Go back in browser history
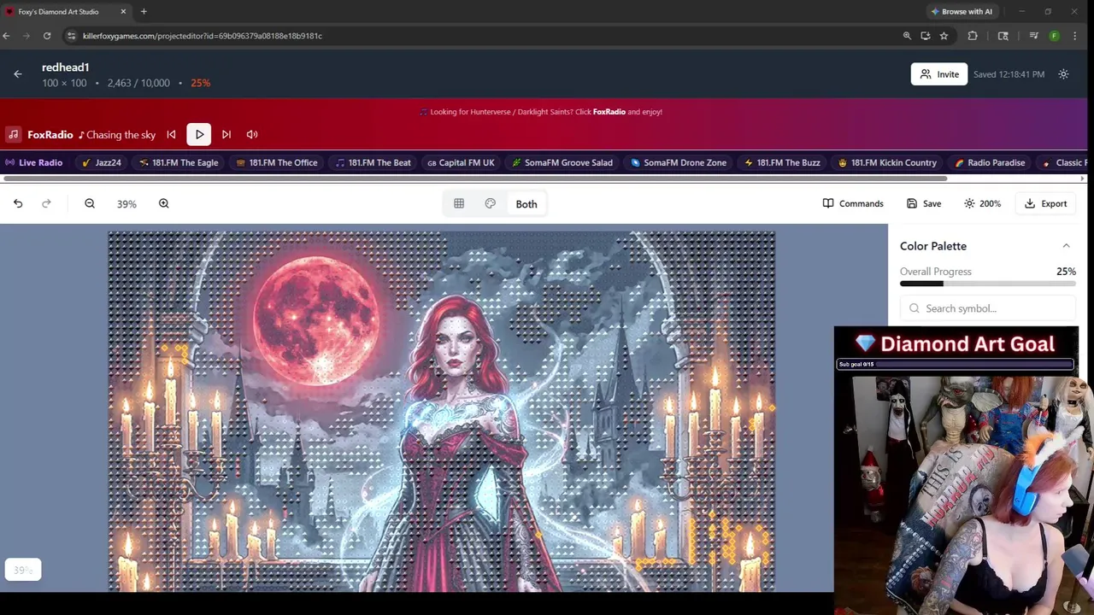Screen dimensions: 1094x615 point(6,36)
